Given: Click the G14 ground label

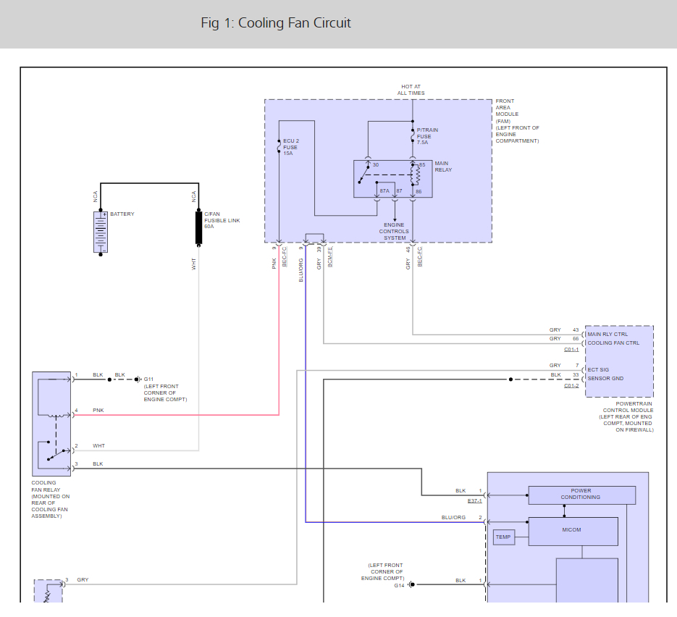Looking at the screenshot, I should pos(400,585).
